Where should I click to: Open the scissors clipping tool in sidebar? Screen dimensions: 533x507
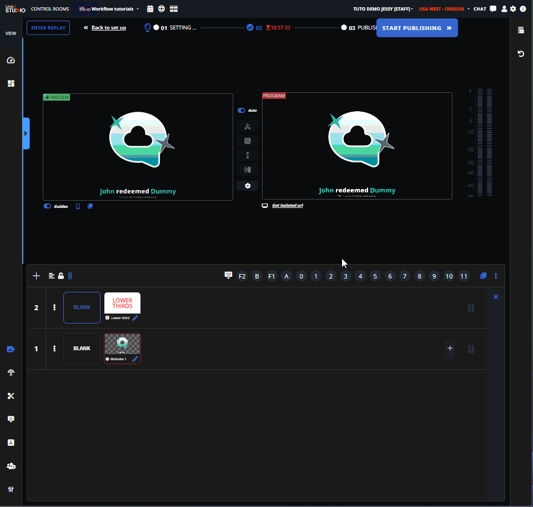11,396
